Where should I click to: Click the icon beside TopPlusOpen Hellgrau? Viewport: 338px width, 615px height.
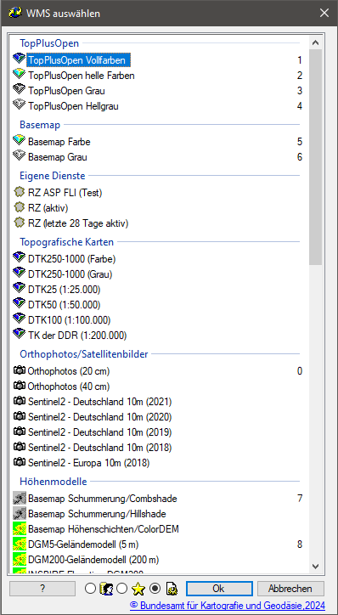pos(19,105)
